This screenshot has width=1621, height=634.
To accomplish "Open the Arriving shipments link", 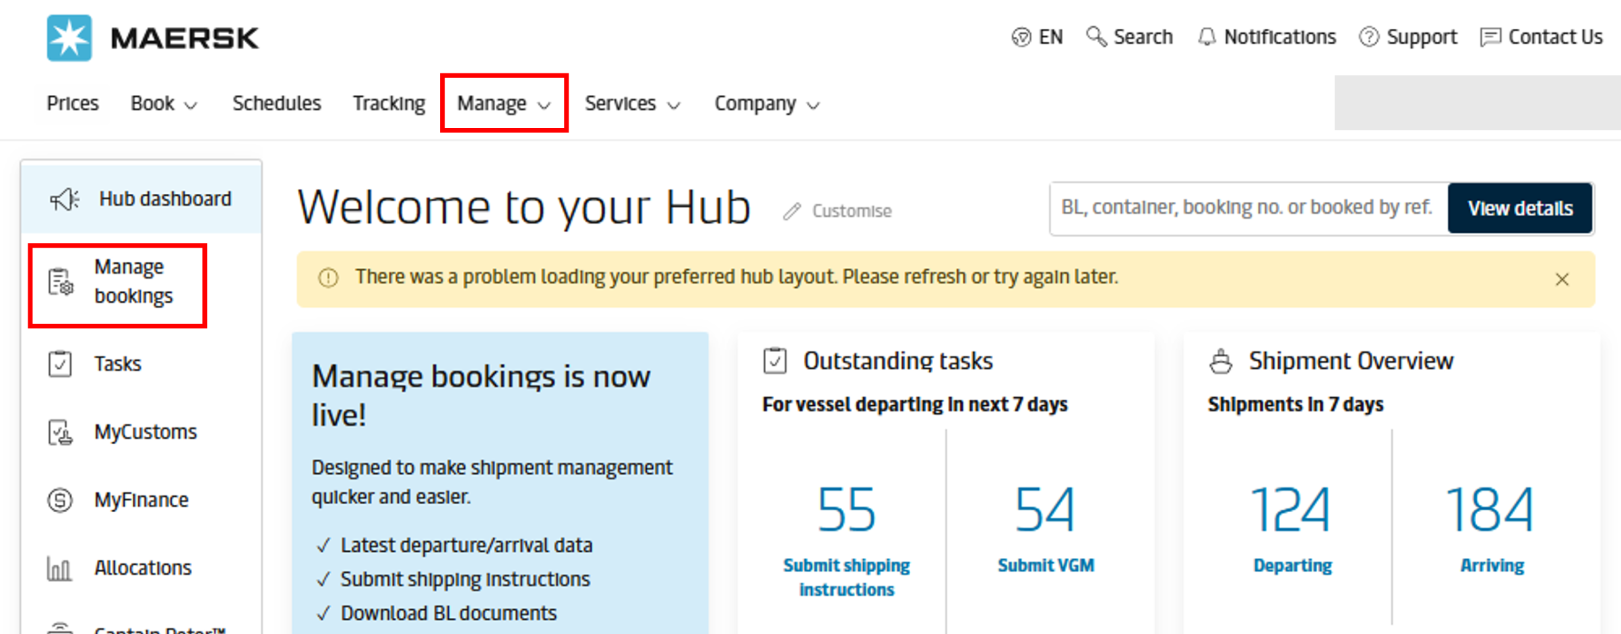I will pyautogui.click(x=1492, y=565).
